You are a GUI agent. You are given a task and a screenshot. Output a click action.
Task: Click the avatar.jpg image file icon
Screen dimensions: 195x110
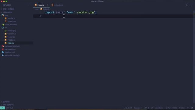[5, 31]
